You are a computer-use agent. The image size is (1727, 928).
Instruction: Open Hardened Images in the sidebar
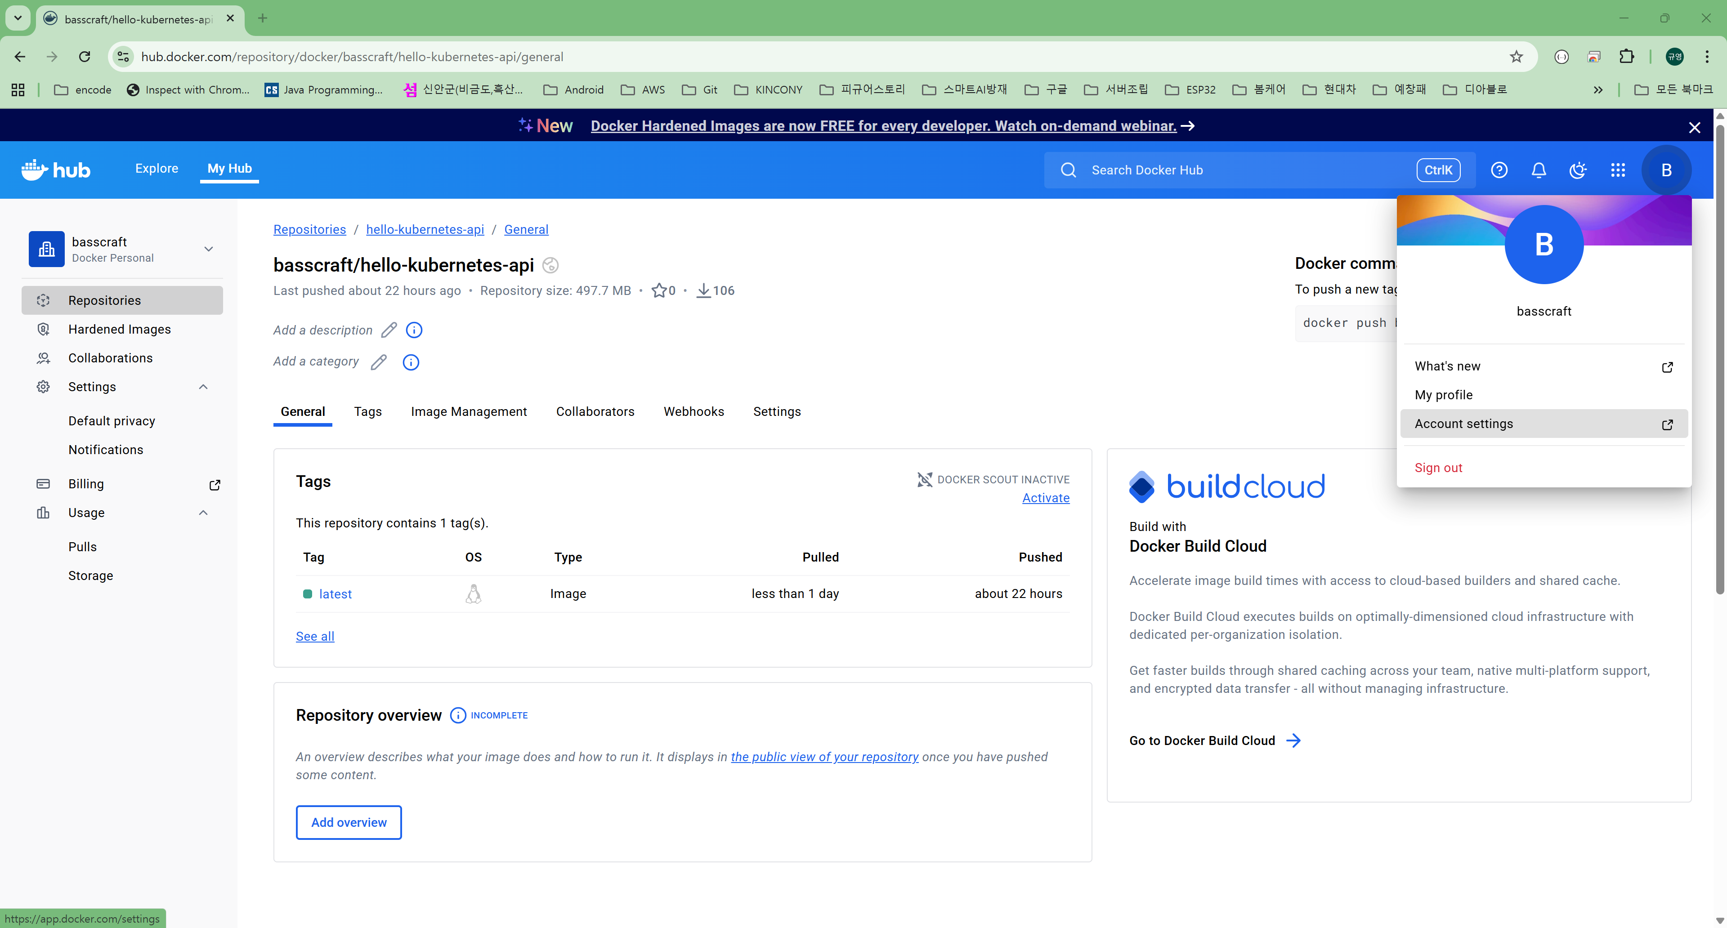pyautogui.click(x=119, y=329)
